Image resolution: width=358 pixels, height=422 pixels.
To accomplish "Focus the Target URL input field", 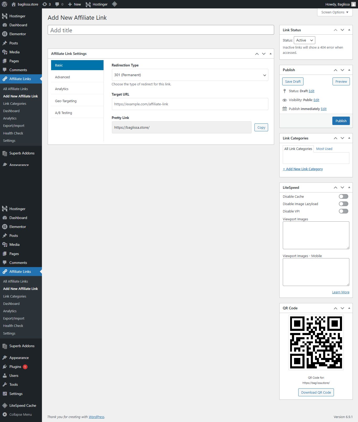I will pyautogui.click(x=190, y=104).
